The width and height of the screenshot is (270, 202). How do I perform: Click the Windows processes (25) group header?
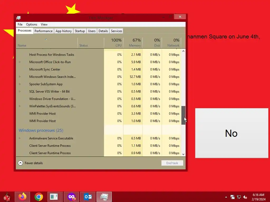41,130
